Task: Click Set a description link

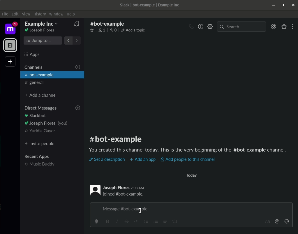Action: click(x=107, y=159)
